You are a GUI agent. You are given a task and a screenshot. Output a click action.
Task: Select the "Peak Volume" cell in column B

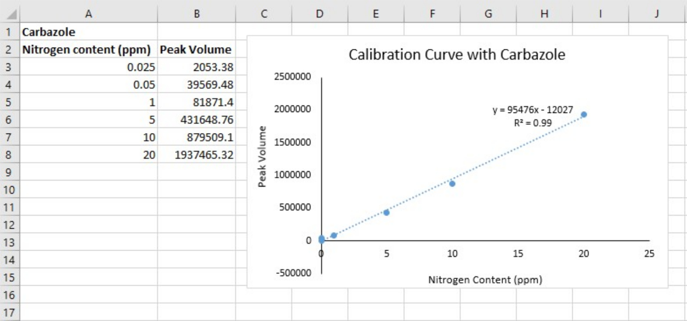tap(196, 50)
